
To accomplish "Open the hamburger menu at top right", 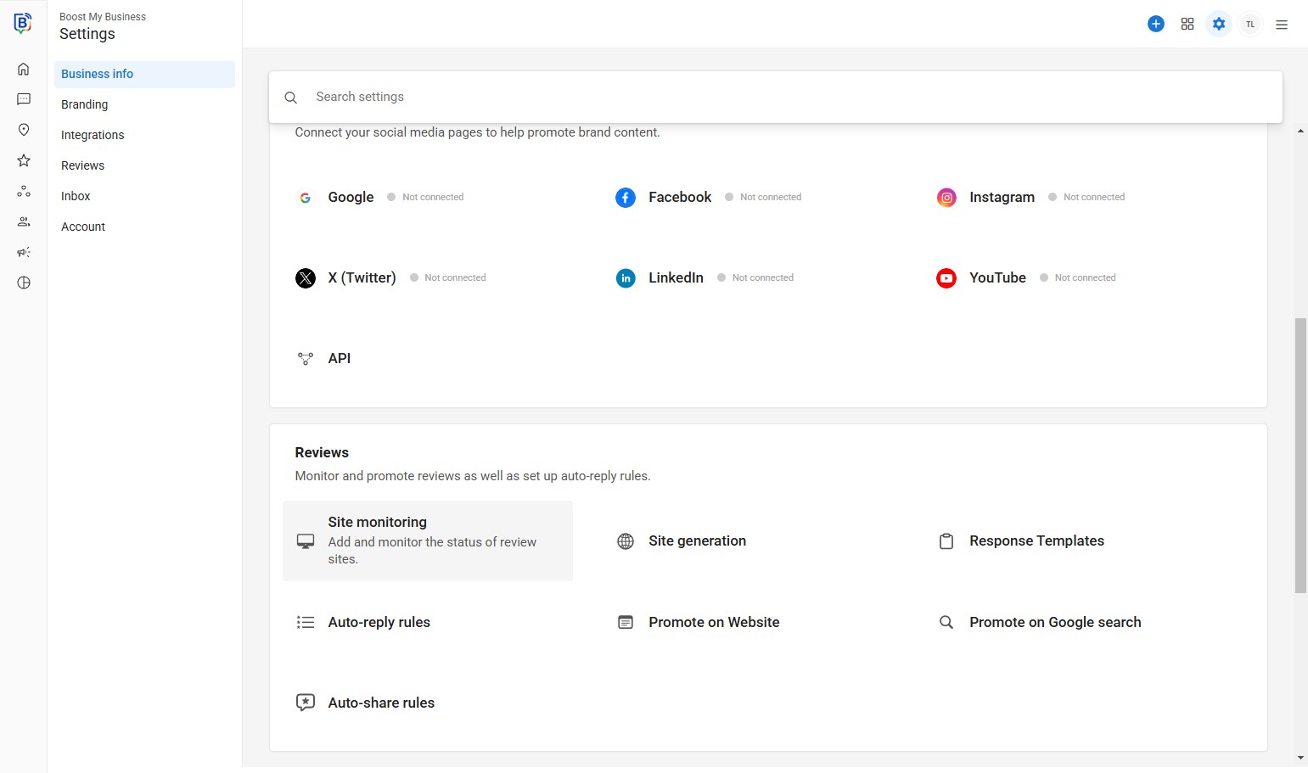I will (1281, 25).
